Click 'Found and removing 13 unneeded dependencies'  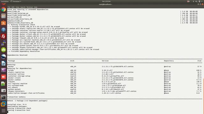[x=28, y=9]
